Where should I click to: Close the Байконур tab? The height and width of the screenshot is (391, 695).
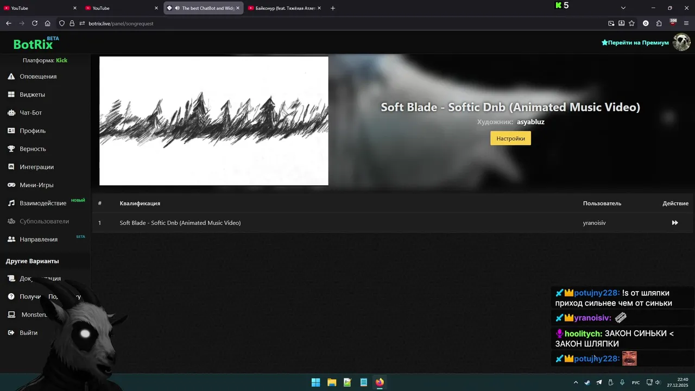coord(319,8)
